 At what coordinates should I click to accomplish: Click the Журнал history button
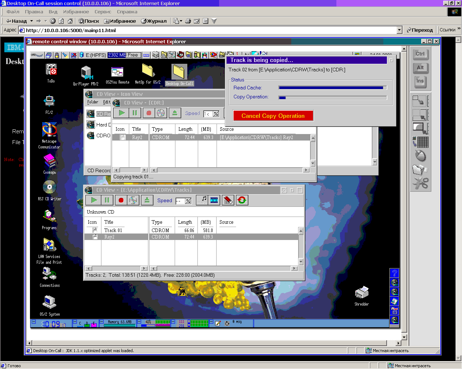[154, 21]
